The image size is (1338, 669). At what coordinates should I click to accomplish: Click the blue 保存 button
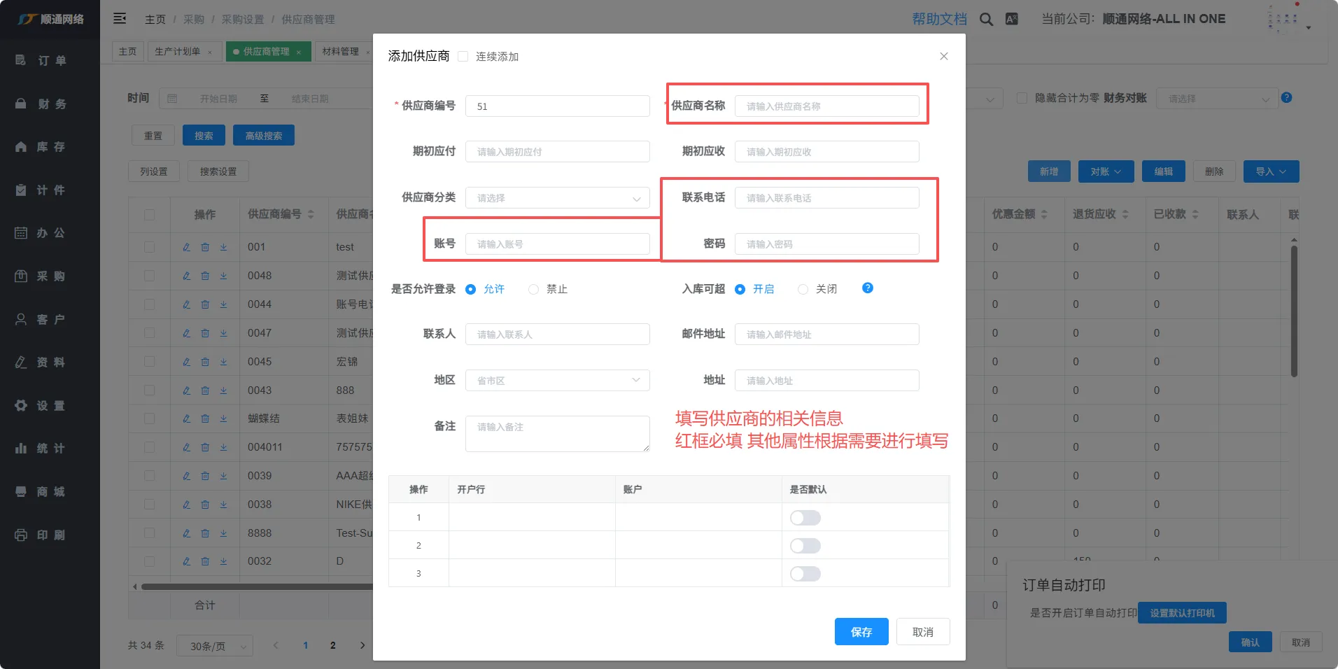[x=861, y=632]
